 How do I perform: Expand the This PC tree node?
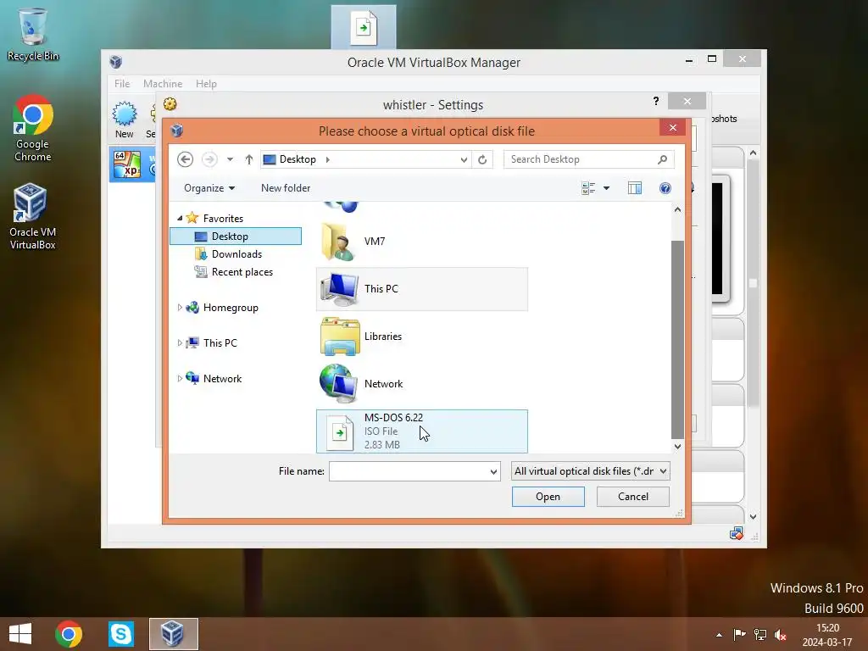pos(180,343)
